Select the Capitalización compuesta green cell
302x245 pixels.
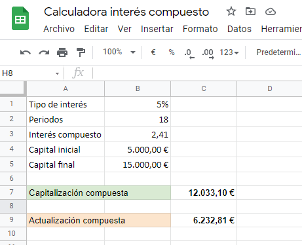point(99,193)
